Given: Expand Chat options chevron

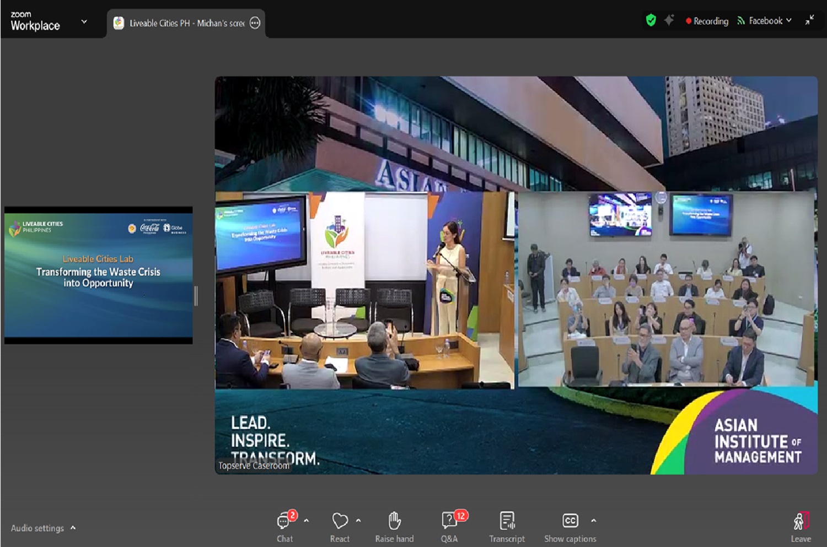Looking at the screenshot, I should [x=307, y=521].
